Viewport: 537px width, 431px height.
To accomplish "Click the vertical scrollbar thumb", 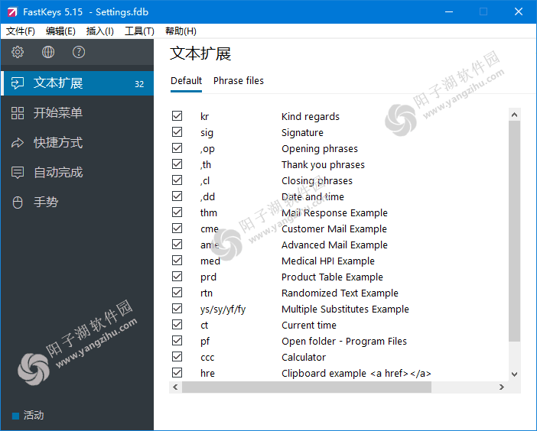I will pyautogui.click(x=514, y=231).
